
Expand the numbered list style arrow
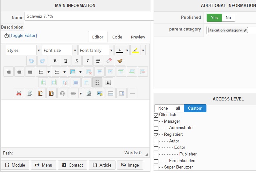pos(48,72)
